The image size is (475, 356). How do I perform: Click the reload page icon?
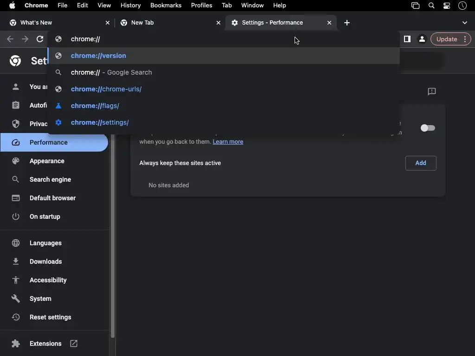pos(40,39)
